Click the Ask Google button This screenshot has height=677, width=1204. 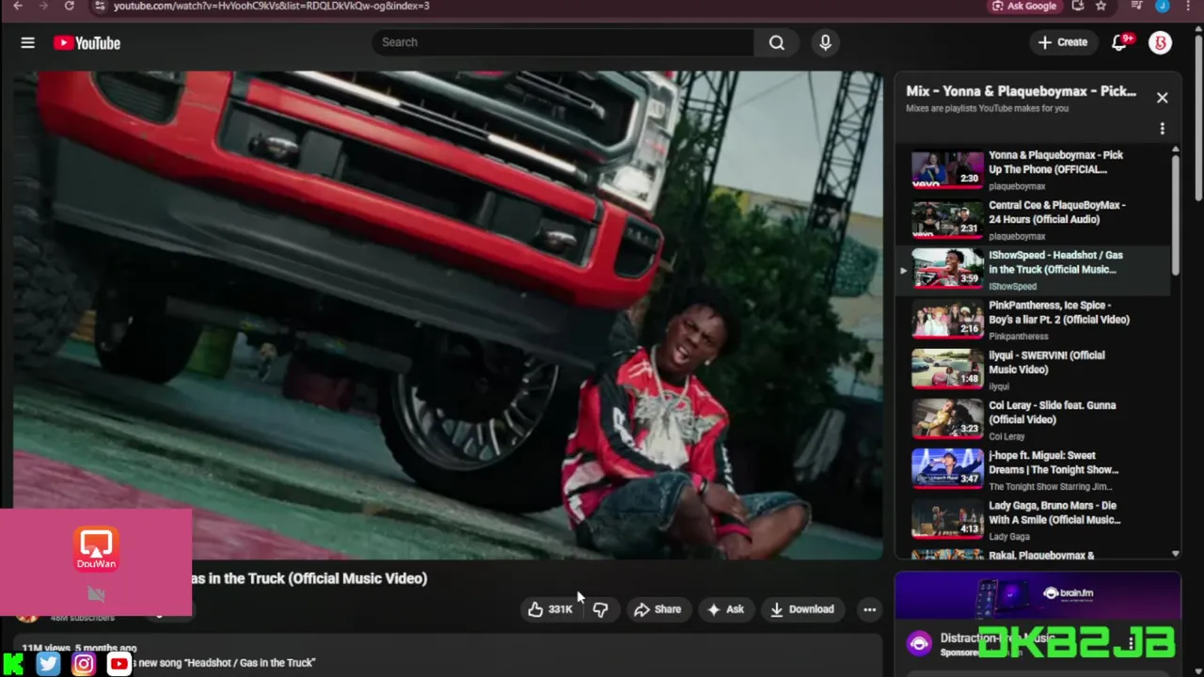(1024, 6)
